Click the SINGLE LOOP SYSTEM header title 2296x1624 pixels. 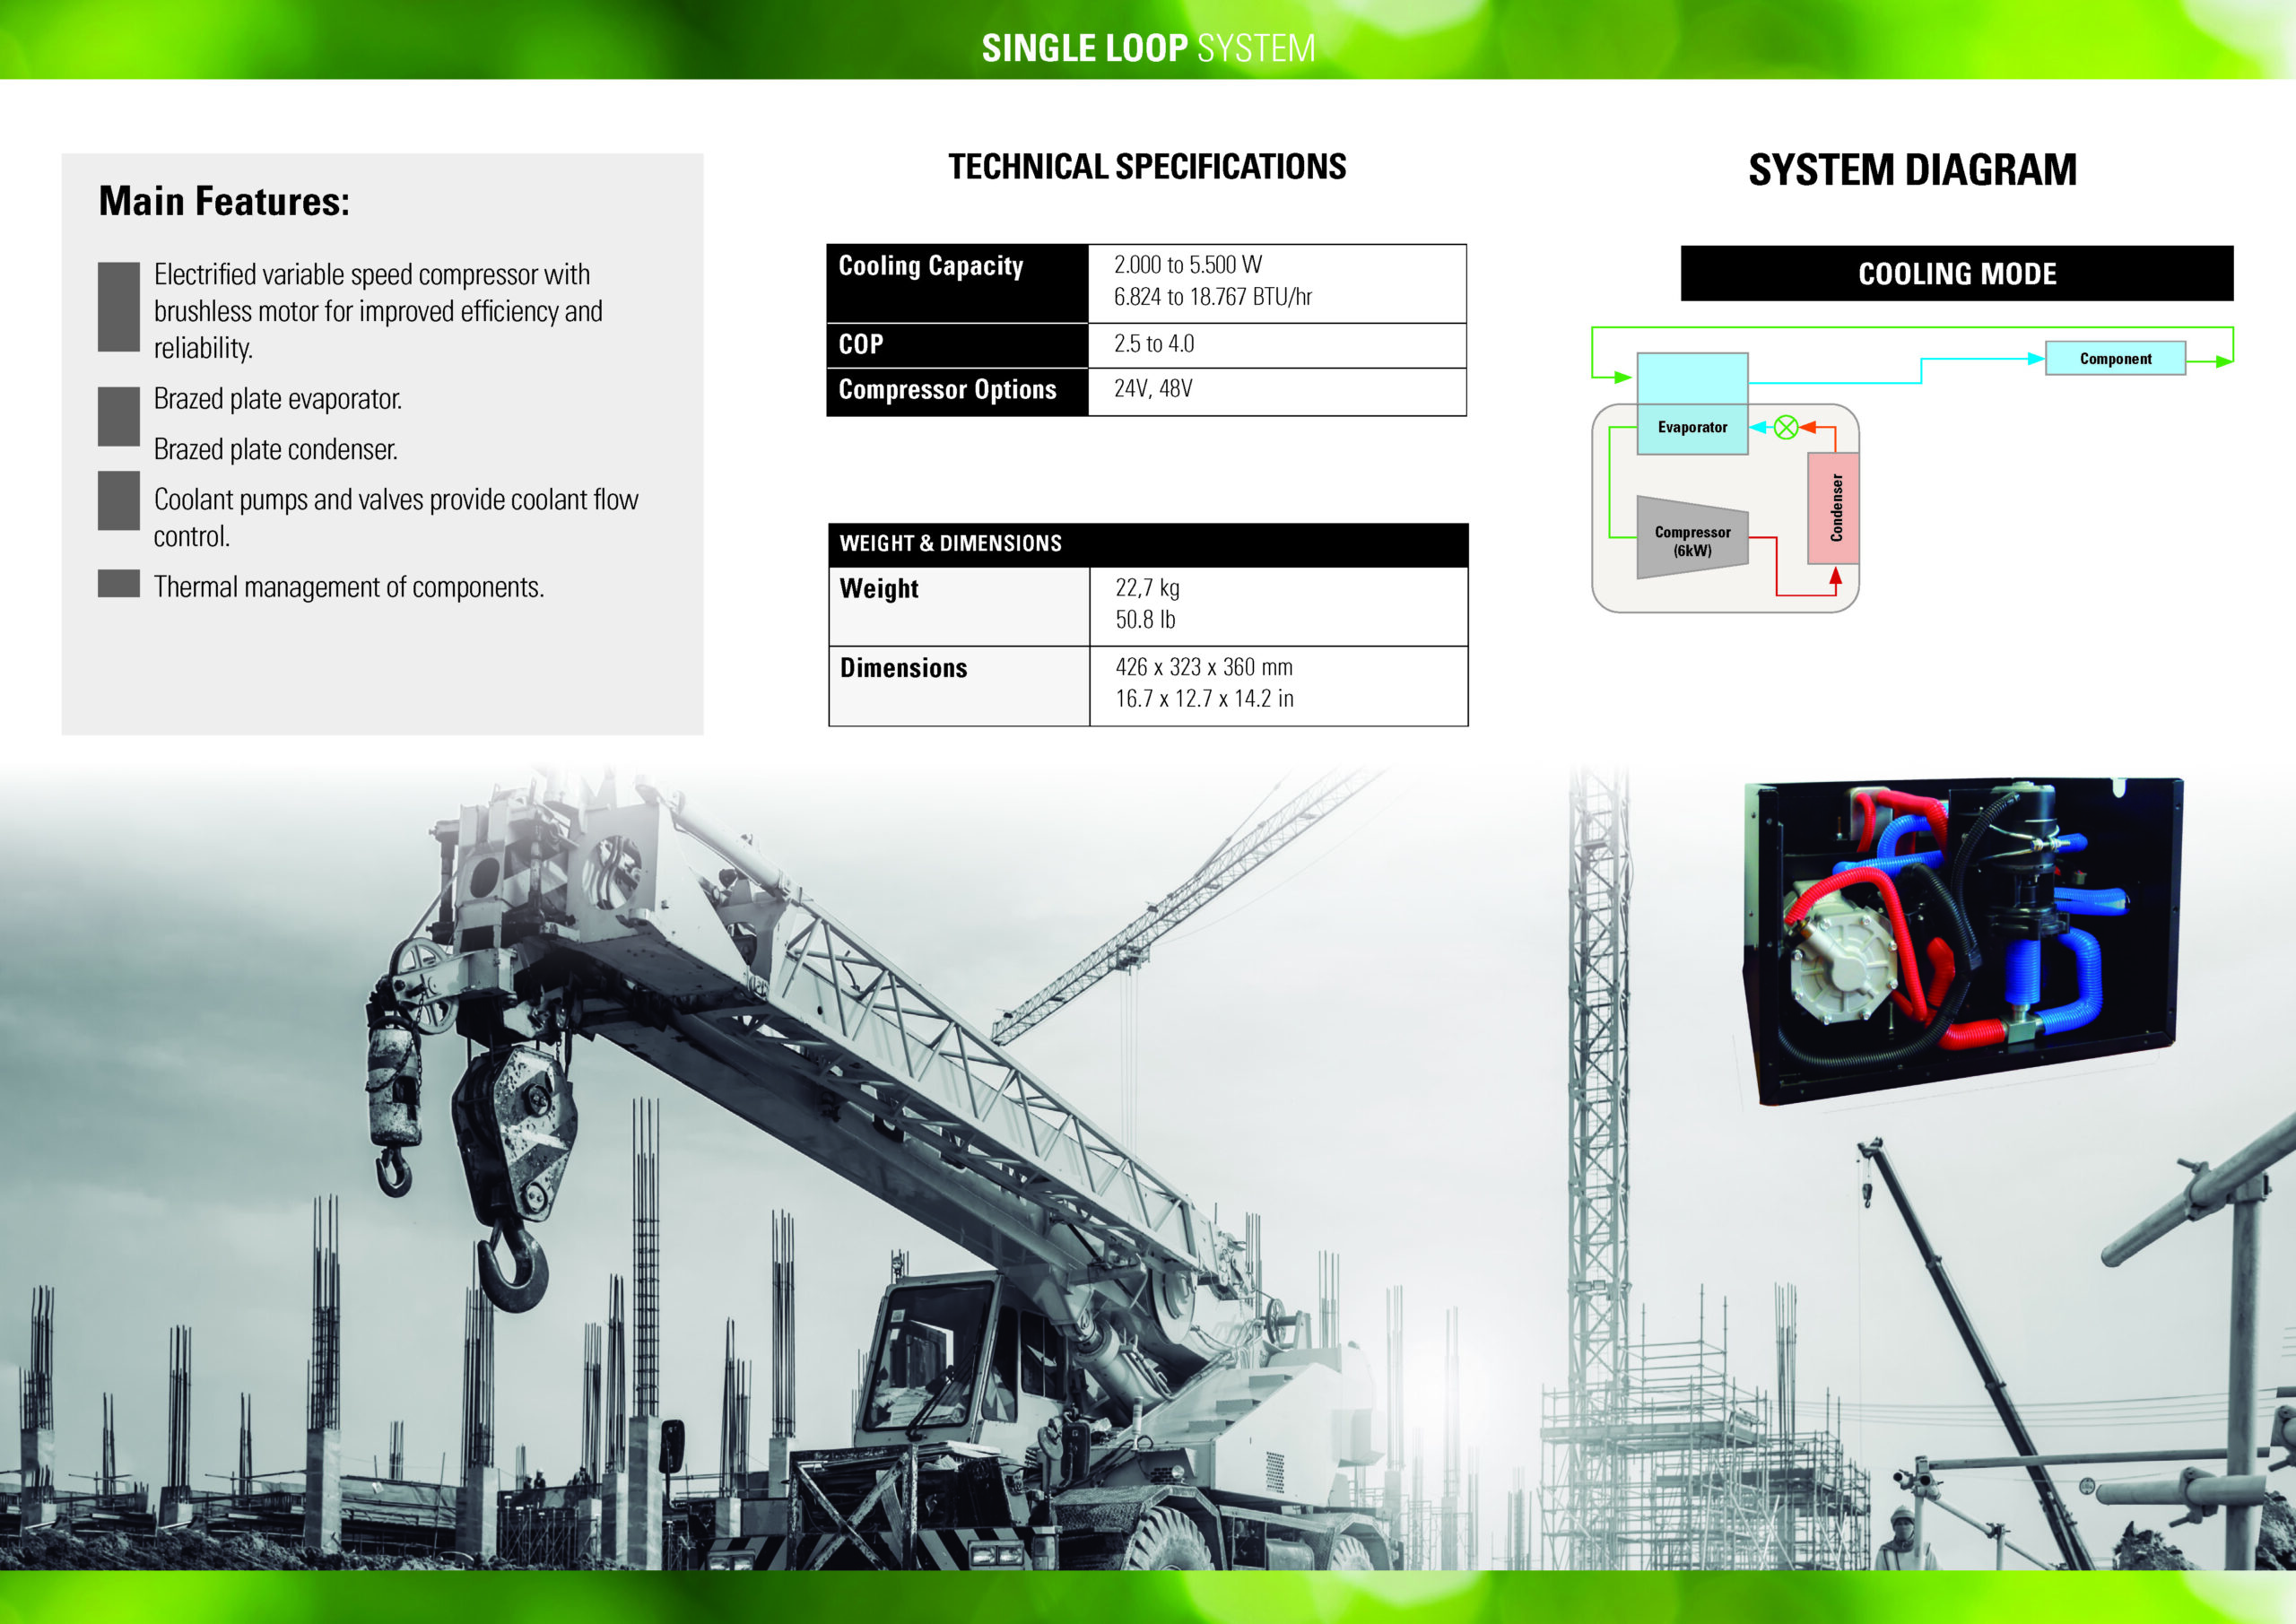click(1147, 48)
